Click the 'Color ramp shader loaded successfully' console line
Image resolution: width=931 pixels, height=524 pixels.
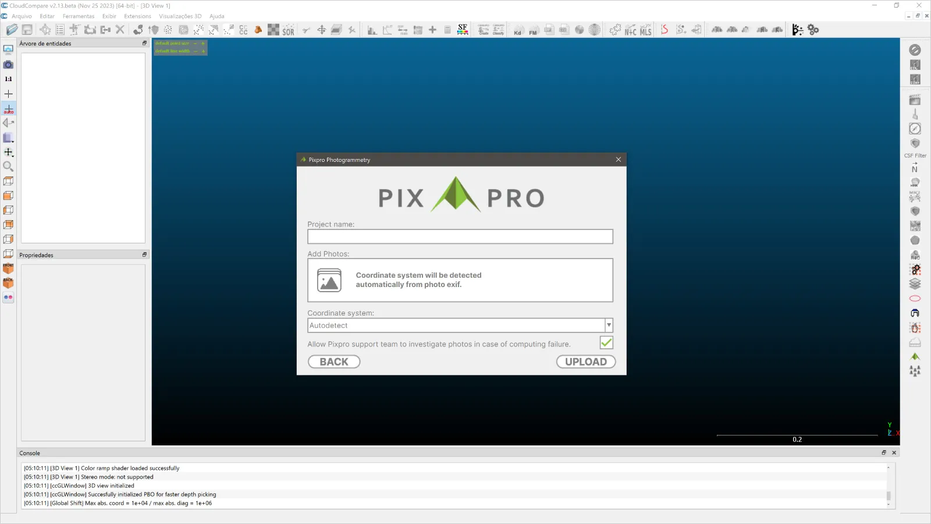[x=101, y=469]
